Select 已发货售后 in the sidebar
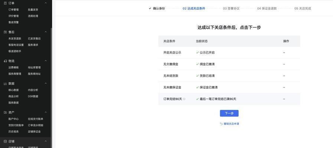The height and width of the screenshot is (148, 333). point(34,38)
